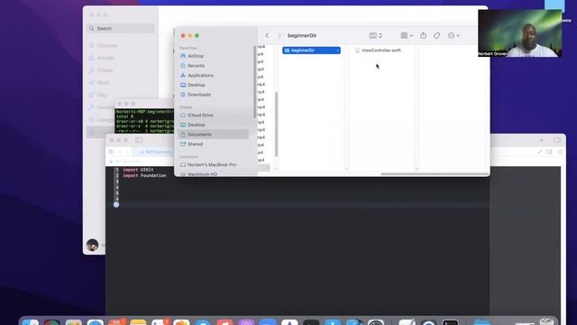Open the Finder group-by dropdown
Screen dimensions: 577x325
tap(407, 35)
